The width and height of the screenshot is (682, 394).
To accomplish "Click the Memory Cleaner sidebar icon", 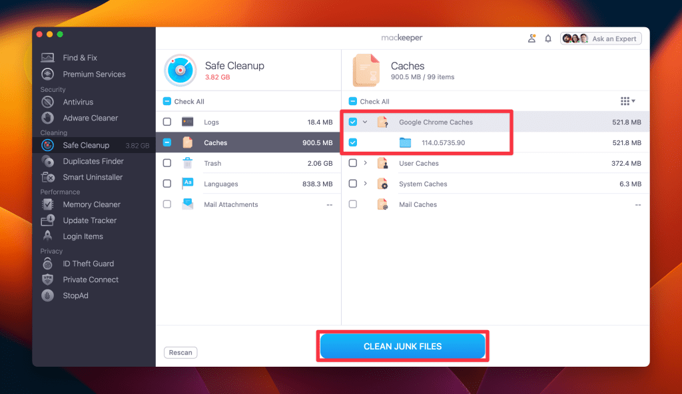I will (47, 204).
